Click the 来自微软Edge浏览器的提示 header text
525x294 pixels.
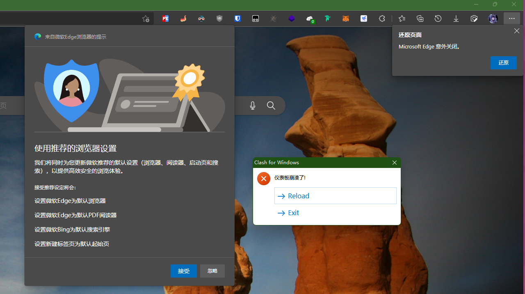pyautogui.click(x=75, y=37)
